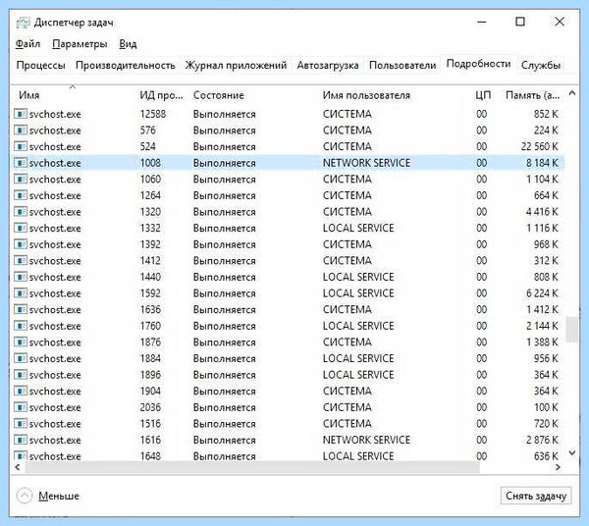589x526 pixels.
Task: Switch to the Производительность tab
Action: 125,66
